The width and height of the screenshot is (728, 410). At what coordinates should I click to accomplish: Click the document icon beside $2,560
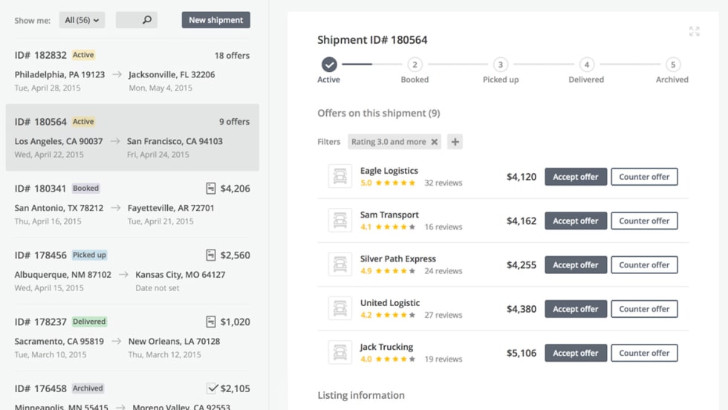click(x=211, y=256)
